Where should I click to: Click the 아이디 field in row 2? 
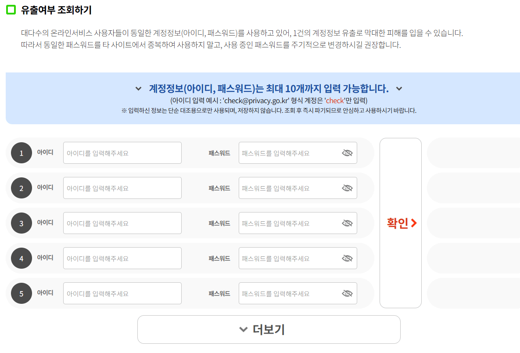[122, 188]
